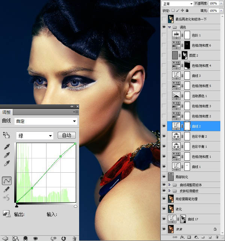Screen dimensions: 225x241
Task: Pick the white point eyedropper in Curves
Action: click(x=6, y=163)
